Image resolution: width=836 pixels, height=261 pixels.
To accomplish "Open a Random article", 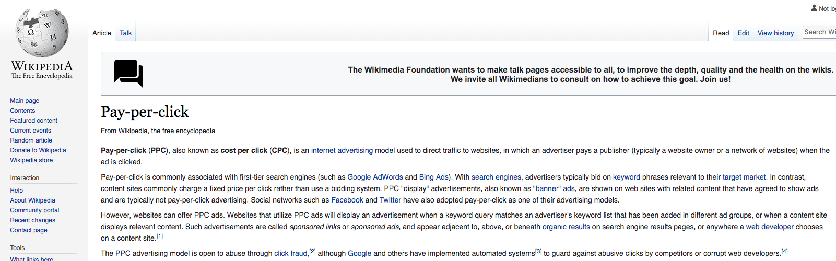I will 31,140.
